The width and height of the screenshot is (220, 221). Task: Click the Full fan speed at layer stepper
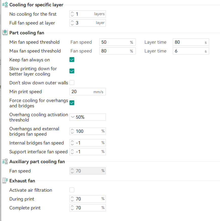point(72,23)
